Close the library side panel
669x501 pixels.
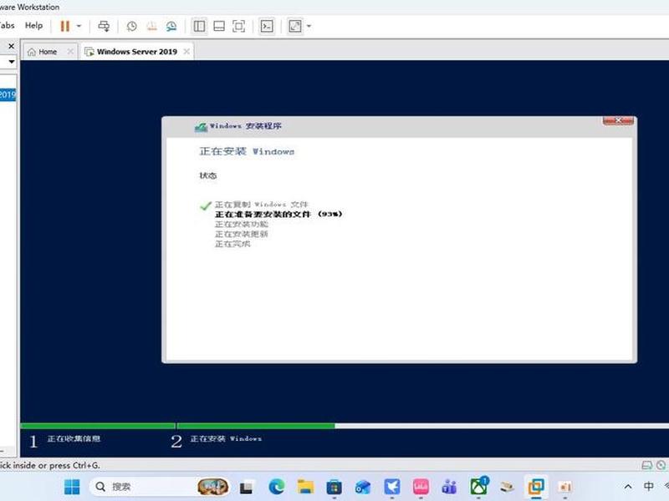click(12, 46)
